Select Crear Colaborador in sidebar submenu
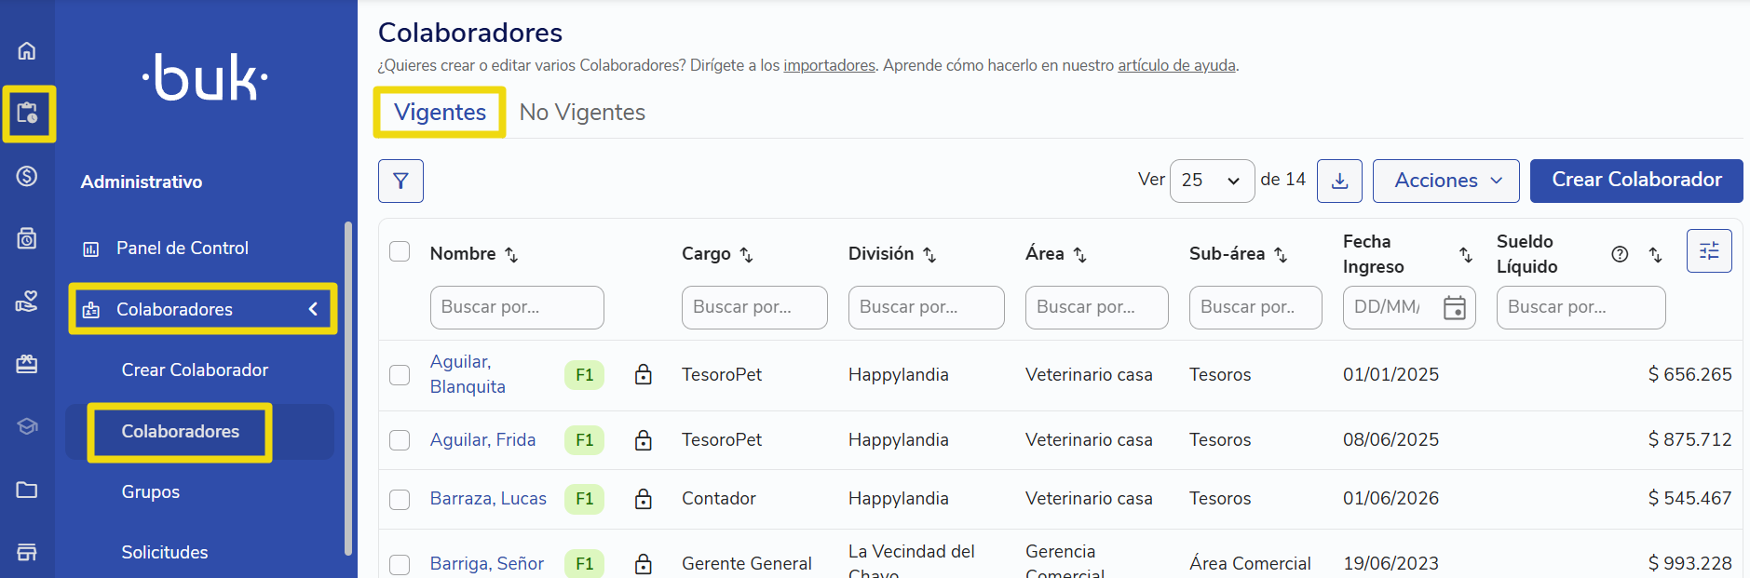 pos(195,370)
